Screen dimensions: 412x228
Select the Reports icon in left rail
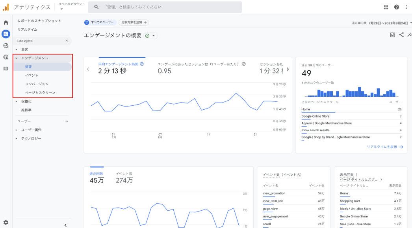6,34
